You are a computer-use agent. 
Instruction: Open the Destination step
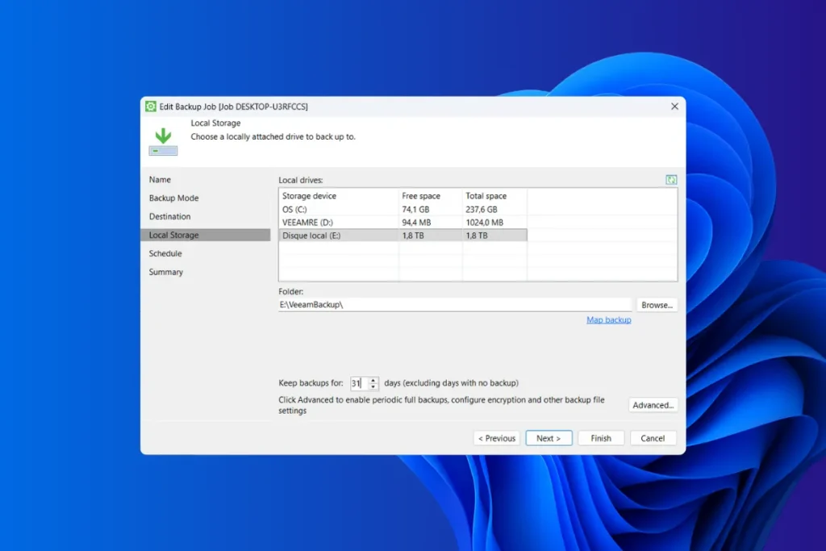click(169, 217)
